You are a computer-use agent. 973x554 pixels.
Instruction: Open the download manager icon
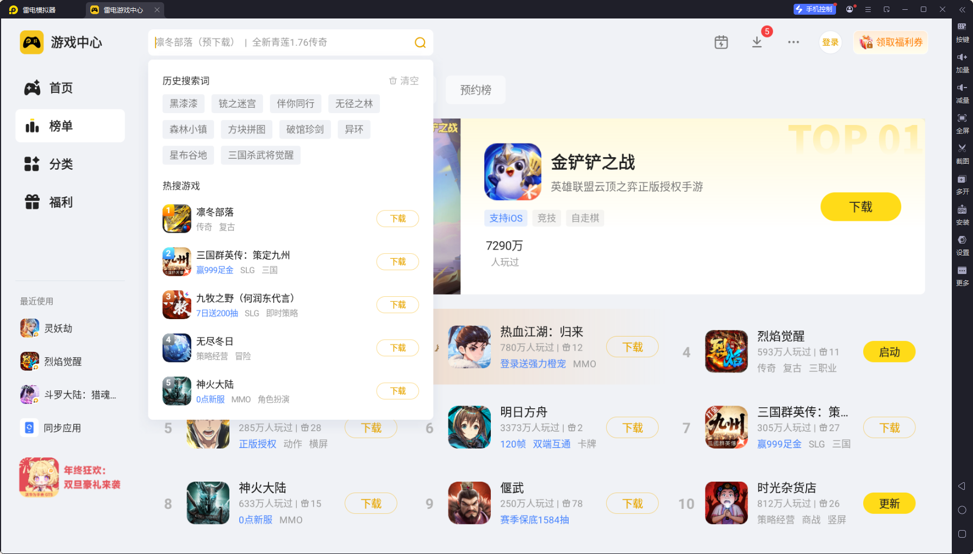point(757,42)
